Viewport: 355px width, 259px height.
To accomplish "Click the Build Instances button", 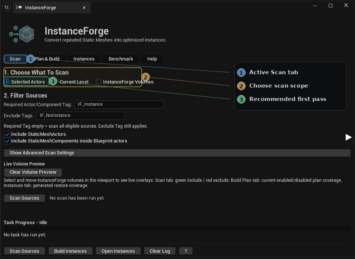I will click(70, 251).
